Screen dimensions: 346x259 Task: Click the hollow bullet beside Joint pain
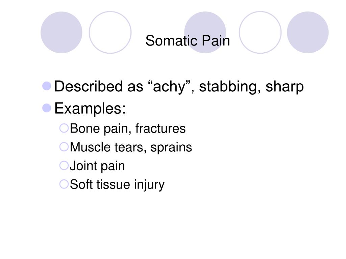tap(64, 165)
